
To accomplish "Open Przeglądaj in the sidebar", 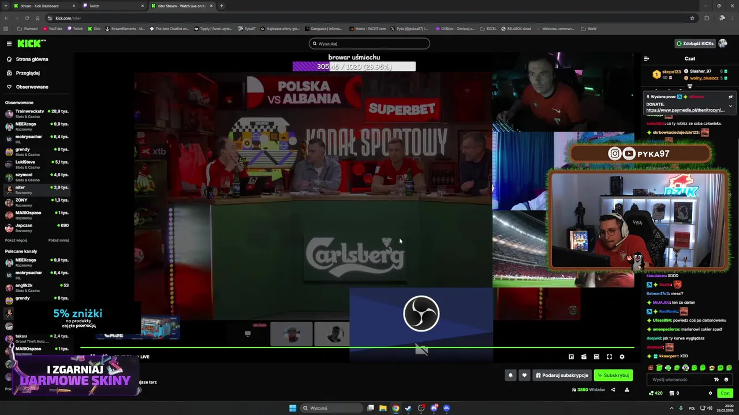I will (x=28, y=73).
